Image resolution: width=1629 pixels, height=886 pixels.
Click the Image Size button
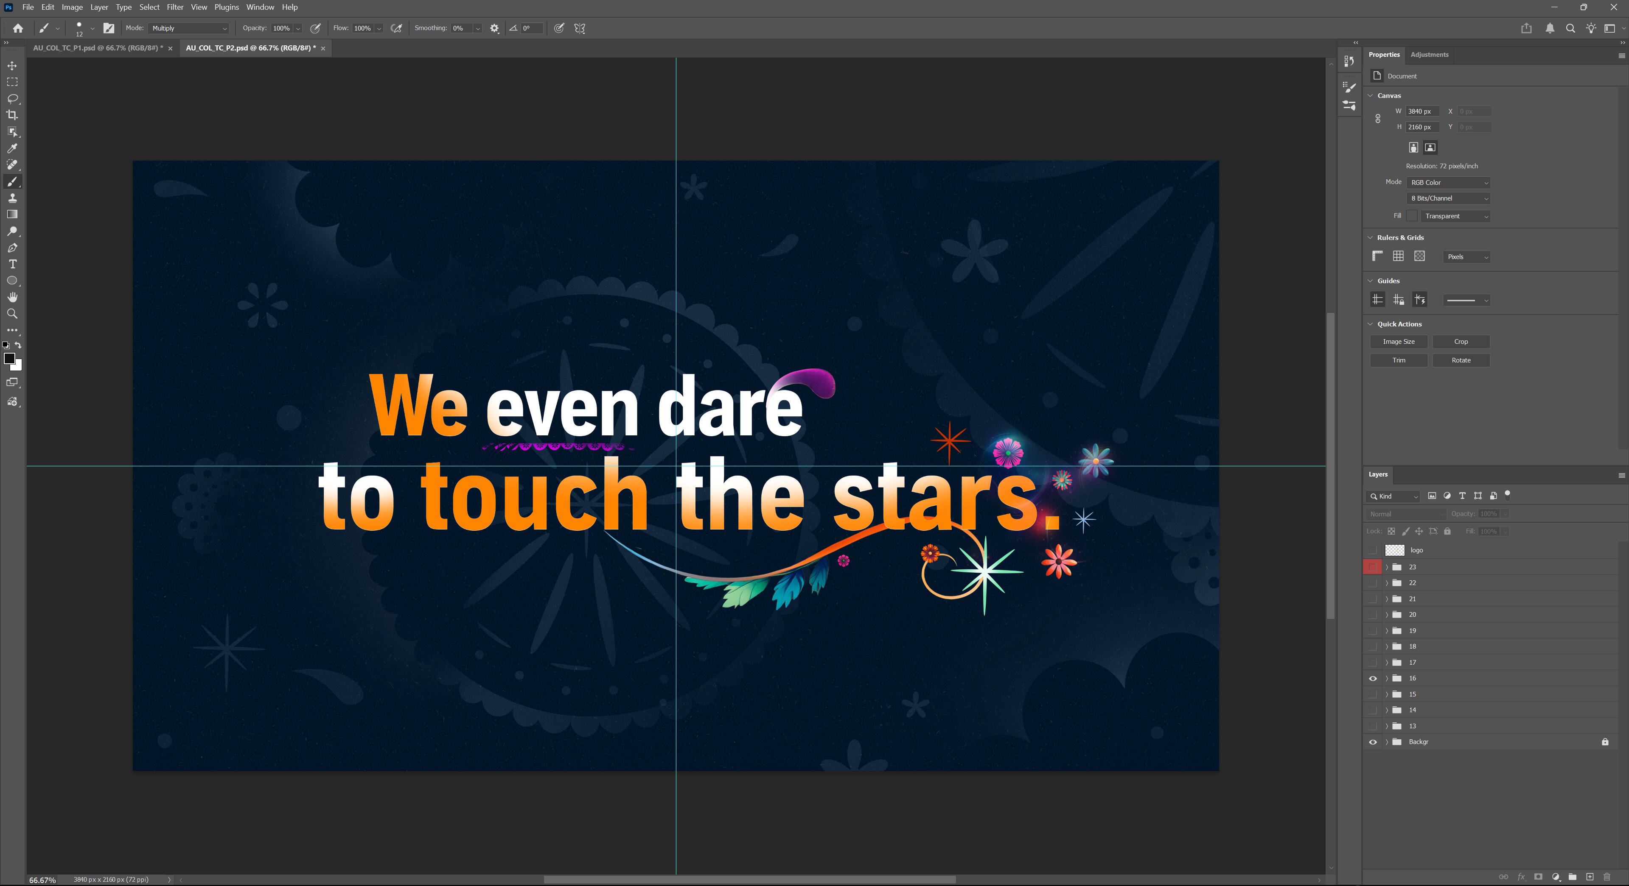point(1398,341)
